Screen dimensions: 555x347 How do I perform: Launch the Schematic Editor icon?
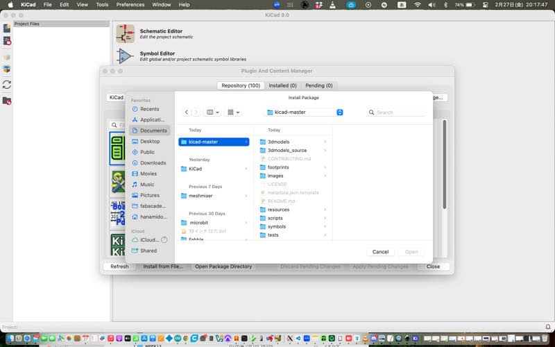click(x=126, y=33)
